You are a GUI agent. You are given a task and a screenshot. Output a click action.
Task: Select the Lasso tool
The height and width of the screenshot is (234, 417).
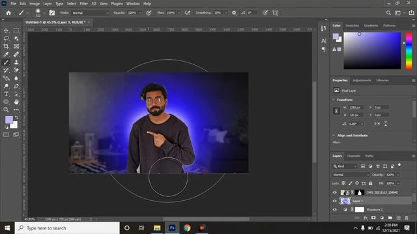(x=6, y=38)
